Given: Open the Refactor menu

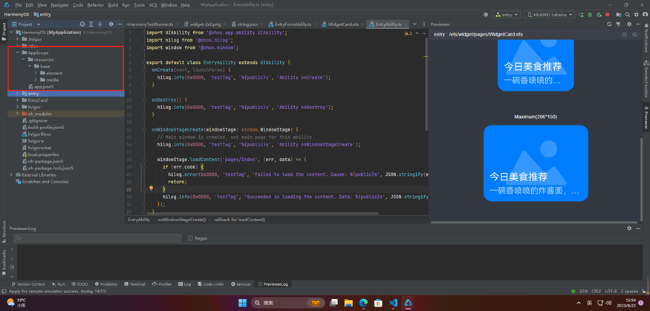Looking at the screenshot, I should pos(96,5).
